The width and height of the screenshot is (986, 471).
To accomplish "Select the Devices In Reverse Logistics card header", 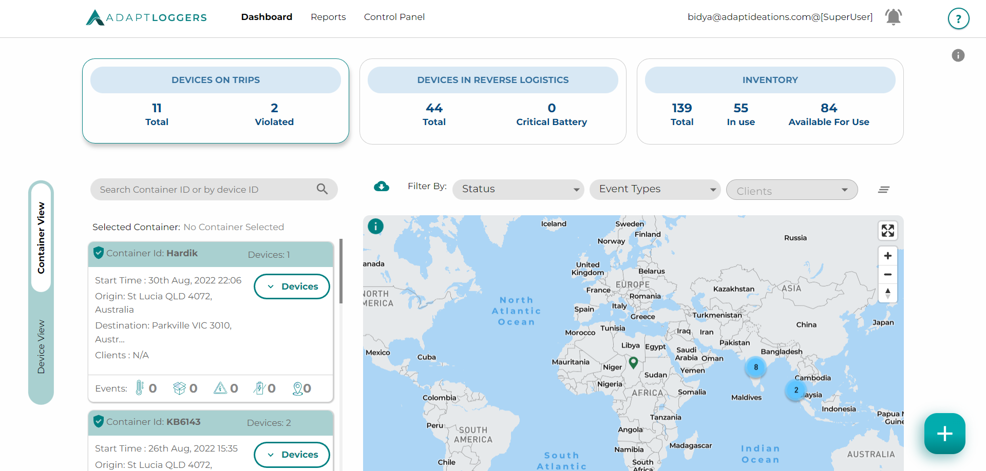I will click(x=493, y=80).
